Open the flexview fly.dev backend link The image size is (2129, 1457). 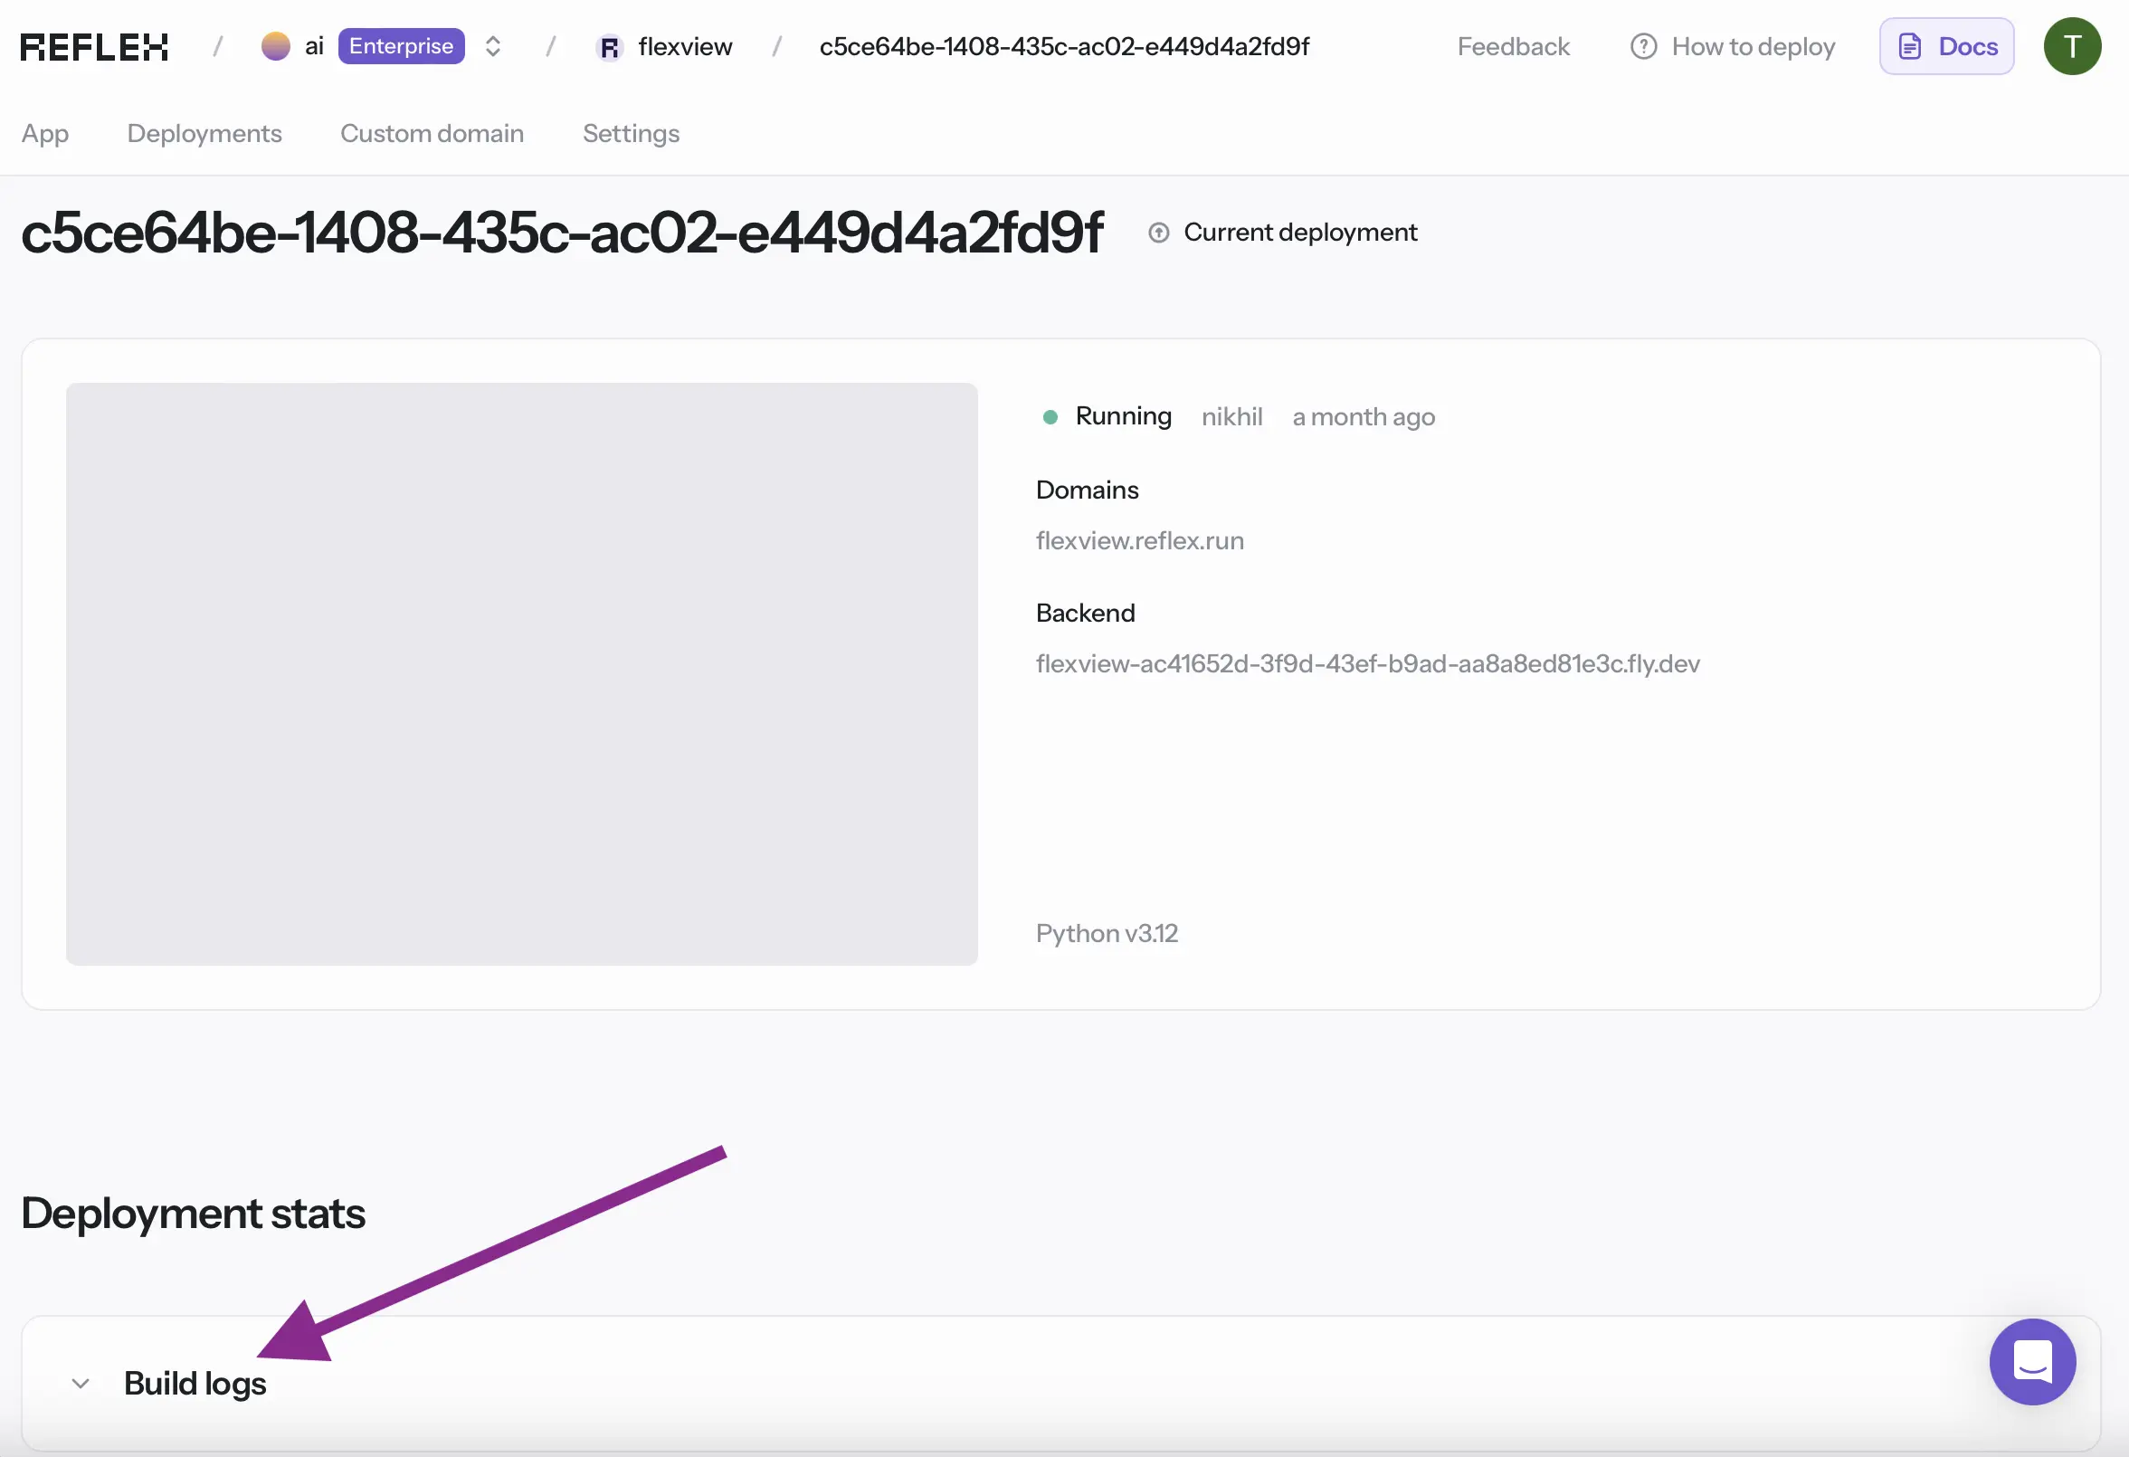(1367, 663)
